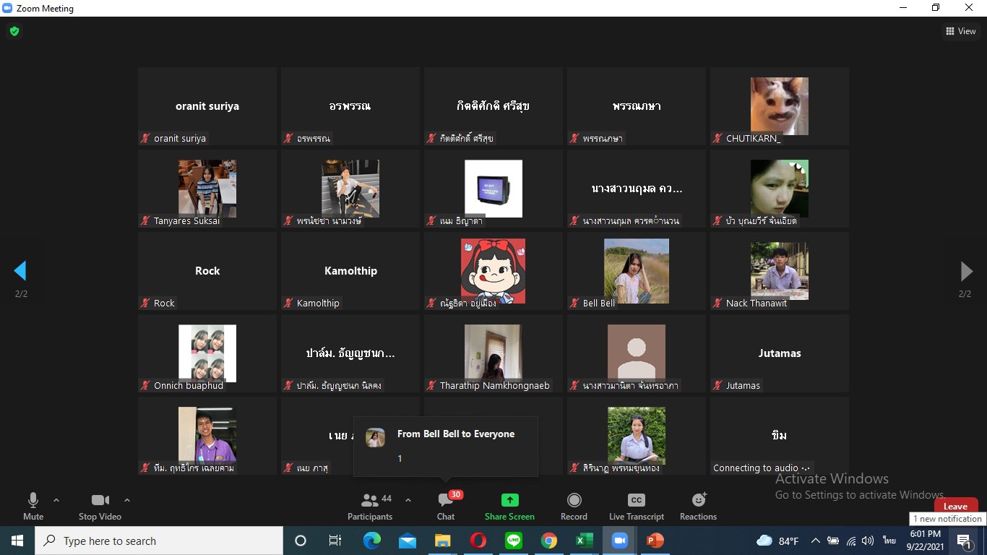Screen dimensions: 987x555
Task: Open chat message popup from Bell Bell
Action: [x=445, y=446]
